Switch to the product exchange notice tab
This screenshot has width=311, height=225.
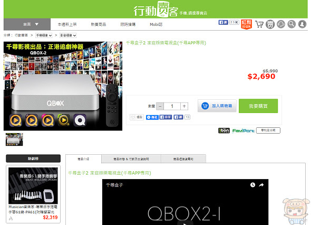[x=183, y=159]
